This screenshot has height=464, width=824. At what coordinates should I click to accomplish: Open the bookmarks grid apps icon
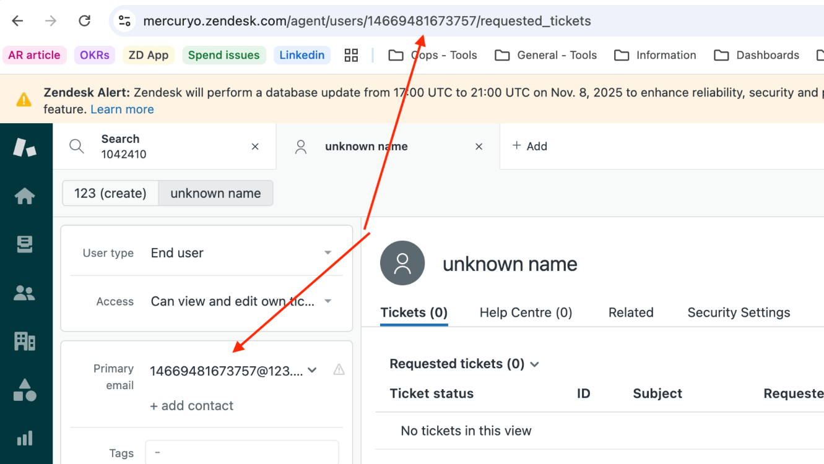click(x=351, y=55)
